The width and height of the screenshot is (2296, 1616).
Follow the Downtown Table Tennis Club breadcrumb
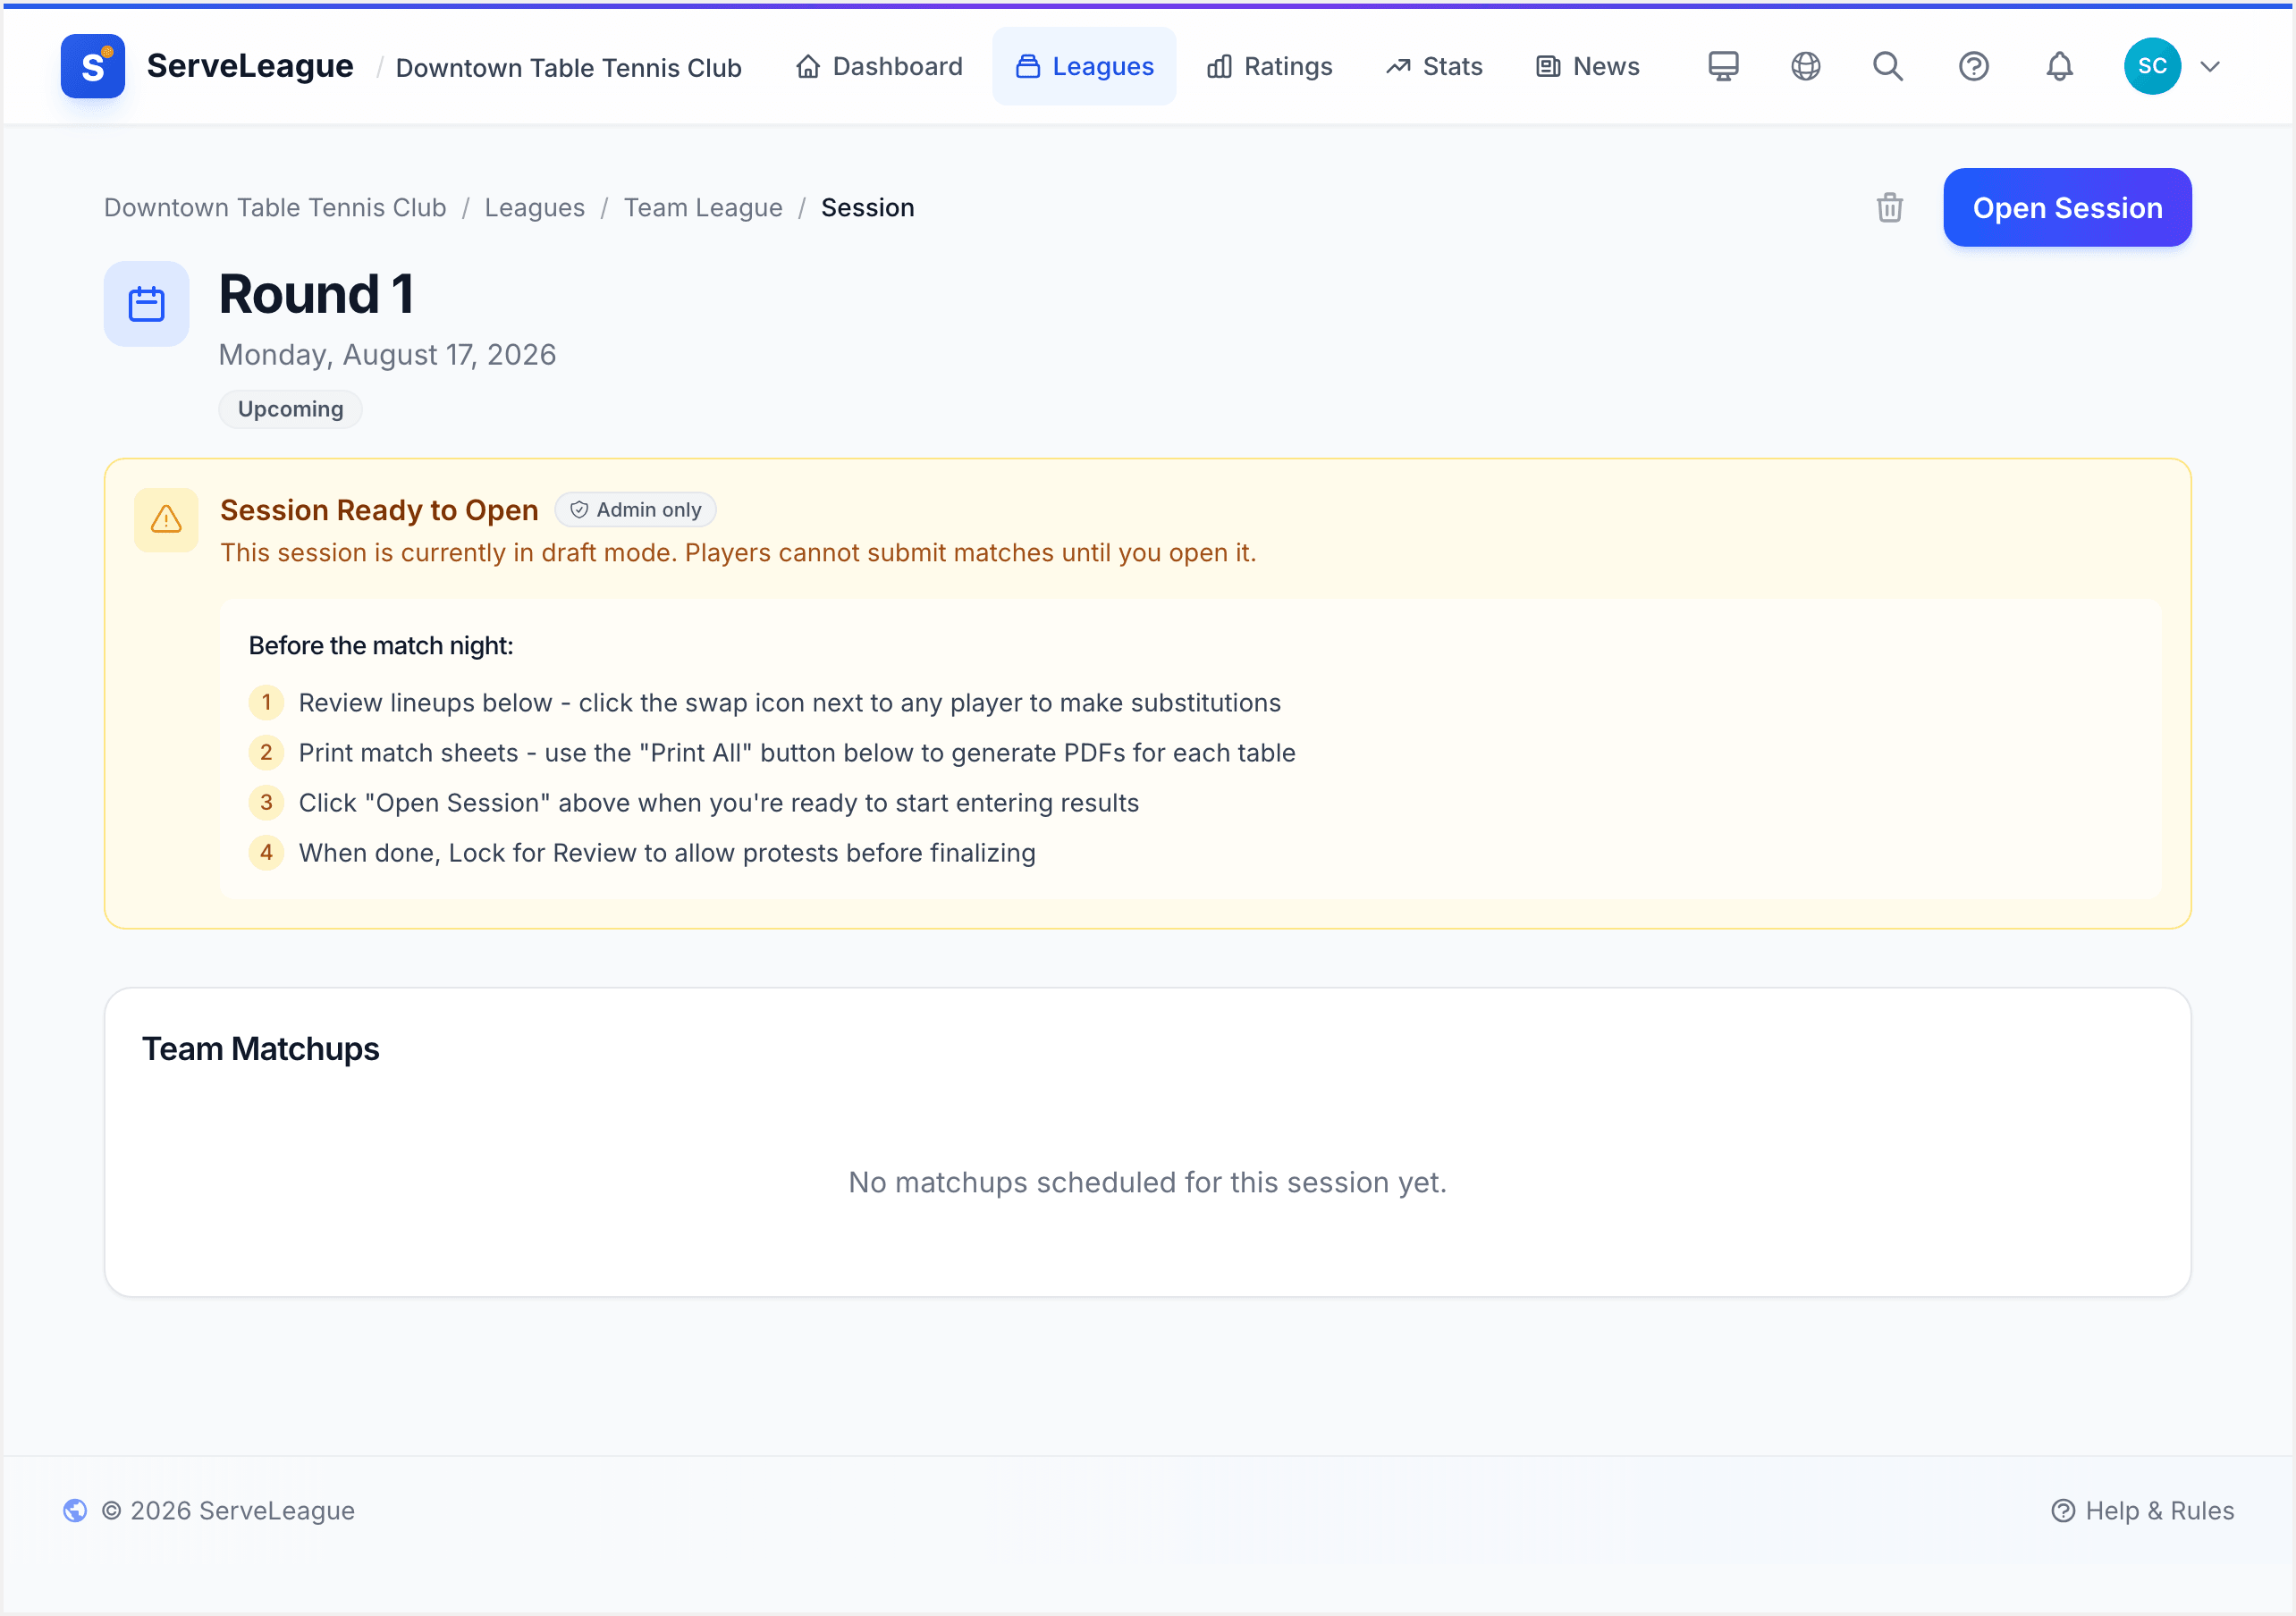click(275, 207)
